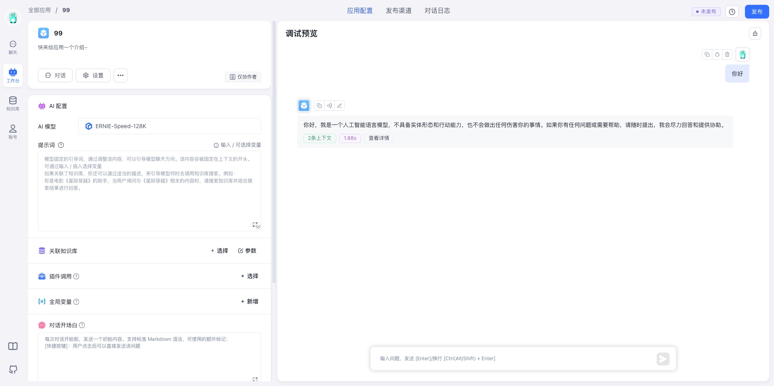
Task: Copy the AI reply message
Action: (319, 106)
